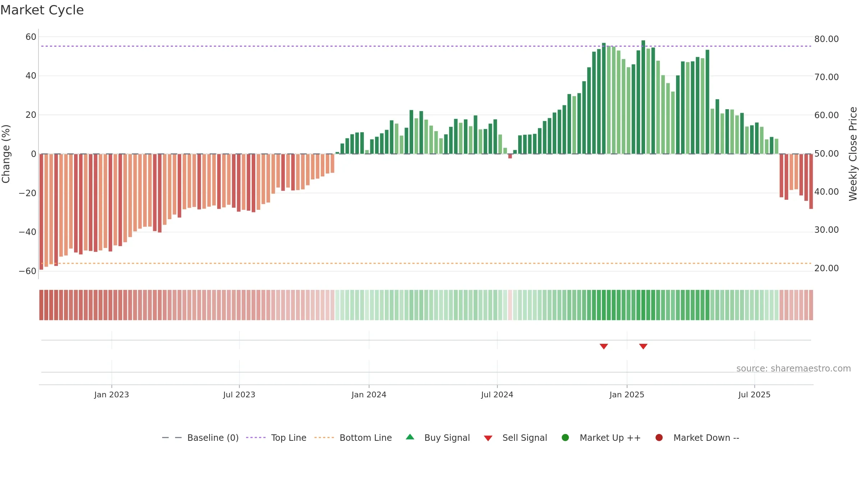Click the Weekly Close Price axis title

point(853,154)
